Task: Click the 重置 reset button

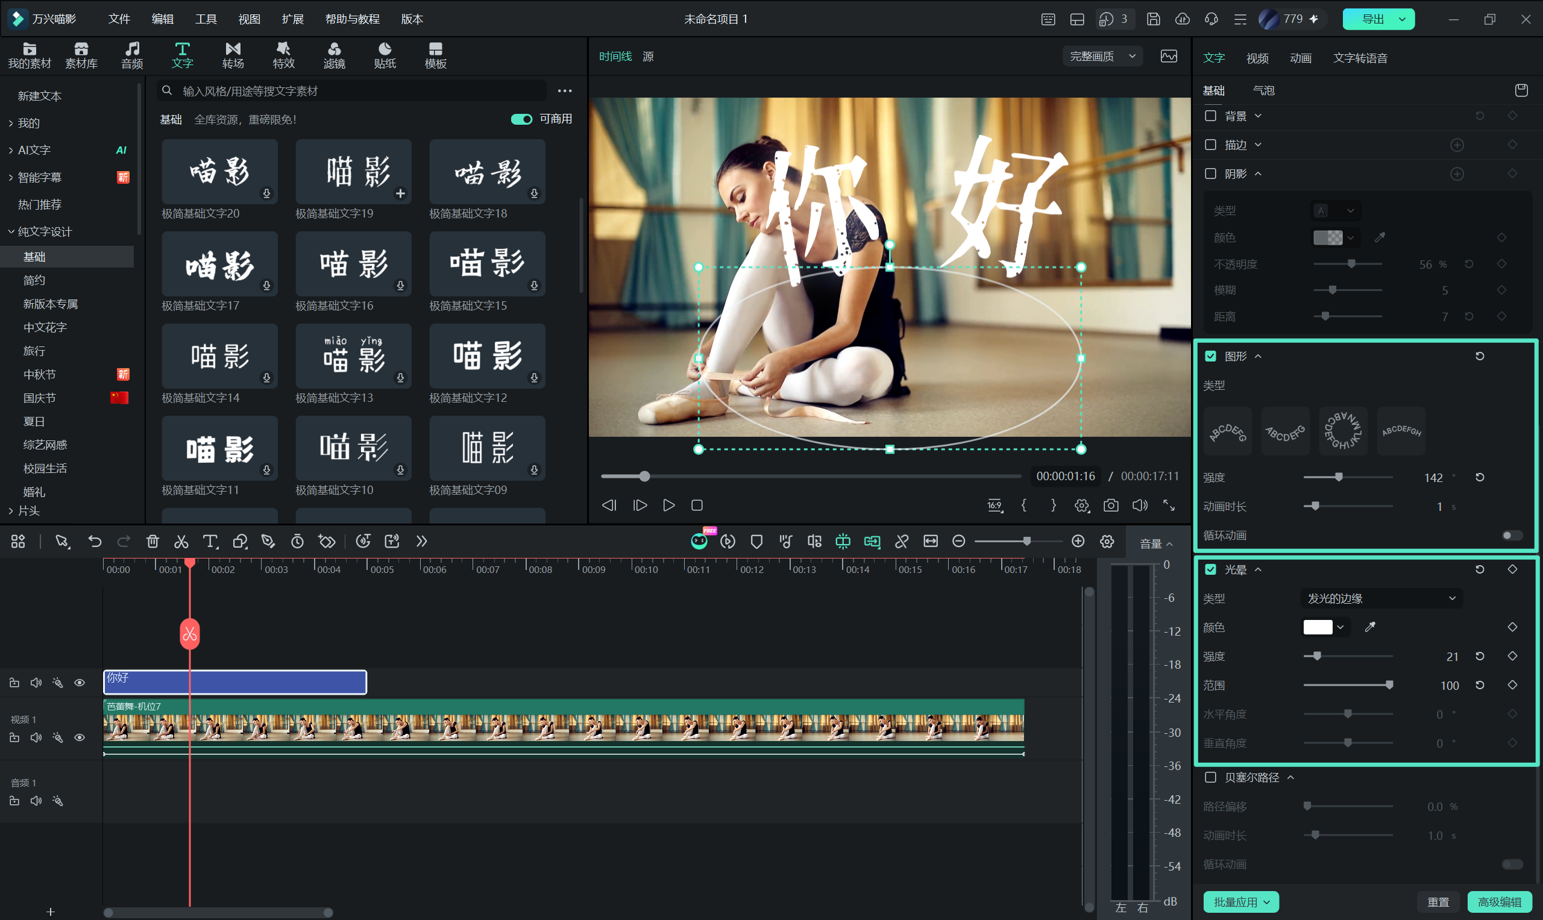Action: (1438, 902)
